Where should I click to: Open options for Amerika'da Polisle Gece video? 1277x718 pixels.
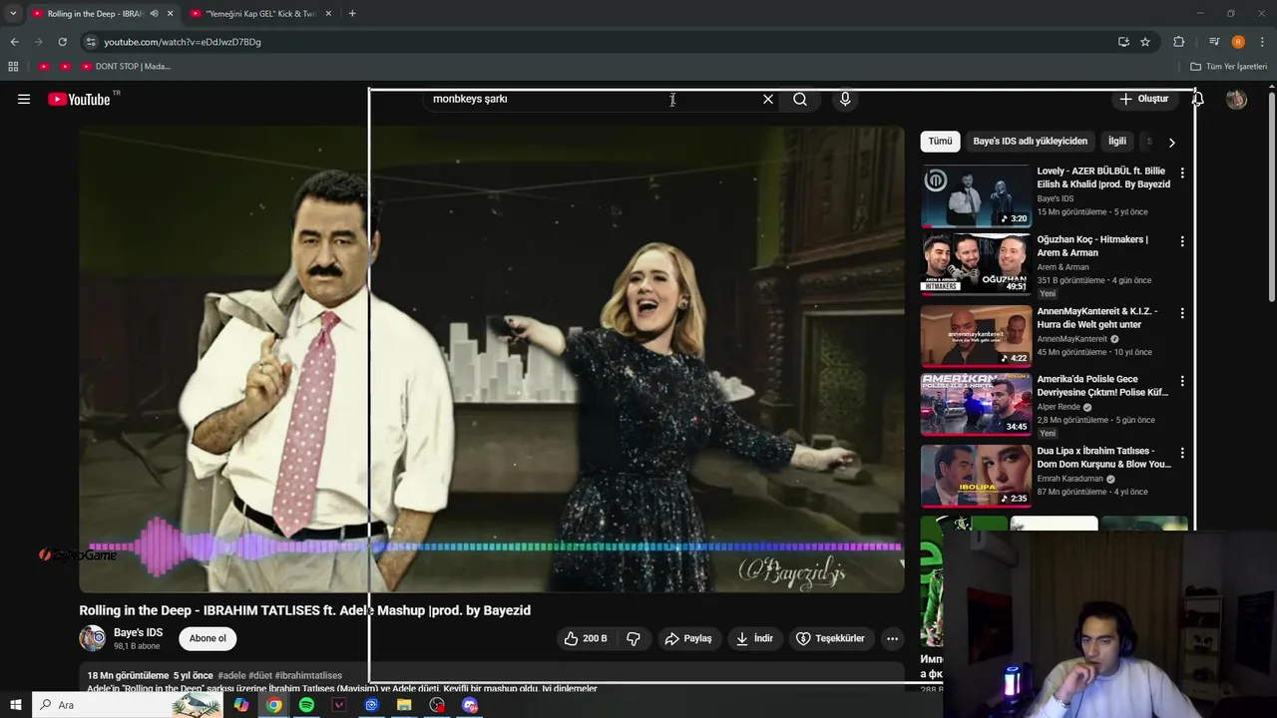click(1182, 381)
